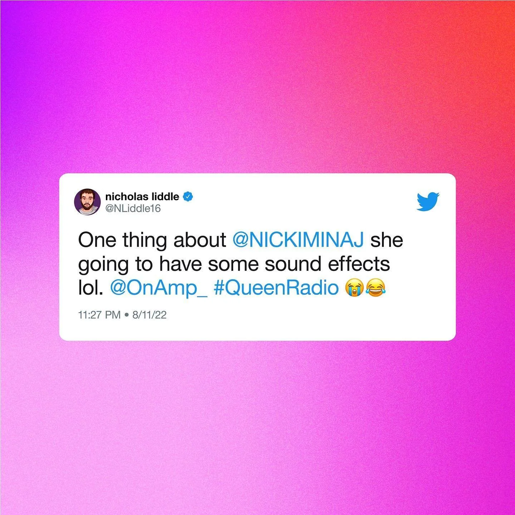Open the @NICKIMINAJ mention

pos(298,240)
